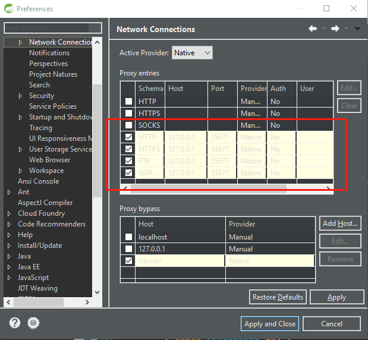Open Ansi Console preferences
Screen dimensions: 368x340
point(39,181)
